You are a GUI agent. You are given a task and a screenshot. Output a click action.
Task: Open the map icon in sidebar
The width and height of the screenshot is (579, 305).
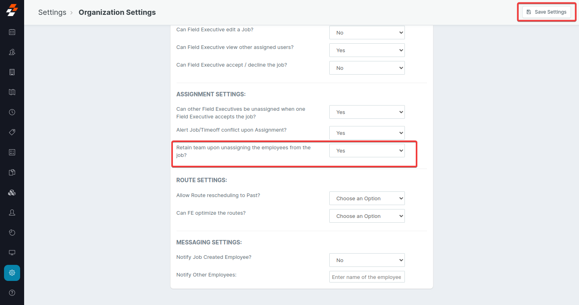(x=12, y=92)
